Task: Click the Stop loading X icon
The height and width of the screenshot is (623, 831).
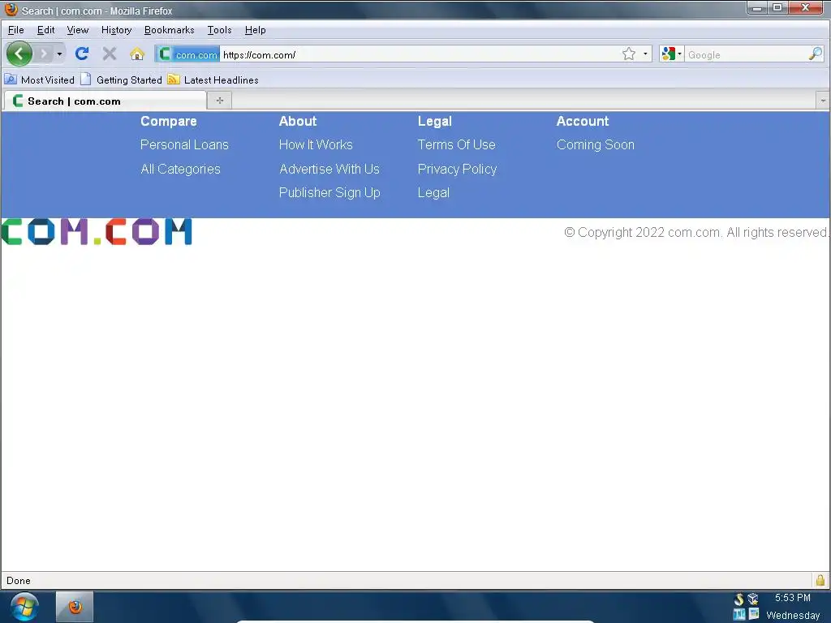Action: point(110,54)
